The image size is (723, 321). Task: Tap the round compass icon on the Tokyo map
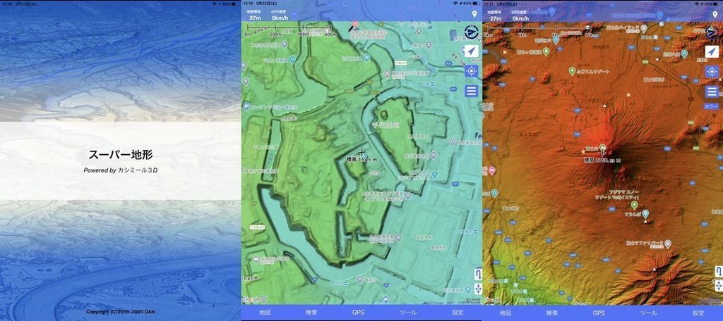click(472, 32)
